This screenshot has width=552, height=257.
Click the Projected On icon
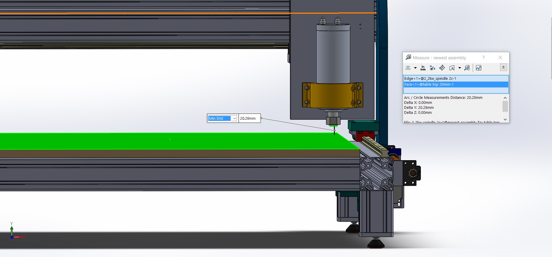pyautogui.click(x=452, y=68)
